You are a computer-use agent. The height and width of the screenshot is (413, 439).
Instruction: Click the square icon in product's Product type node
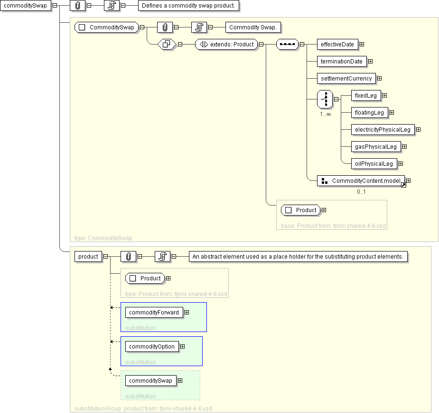tap(133, 278)
